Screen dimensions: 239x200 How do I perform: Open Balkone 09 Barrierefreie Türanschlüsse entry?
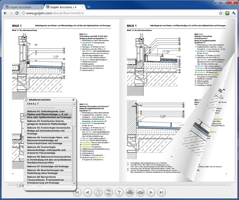coord(48,180)
